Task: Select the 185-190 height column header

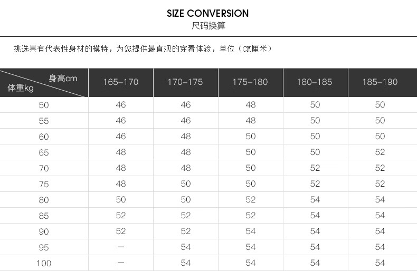Action: (x=380, y=82)
